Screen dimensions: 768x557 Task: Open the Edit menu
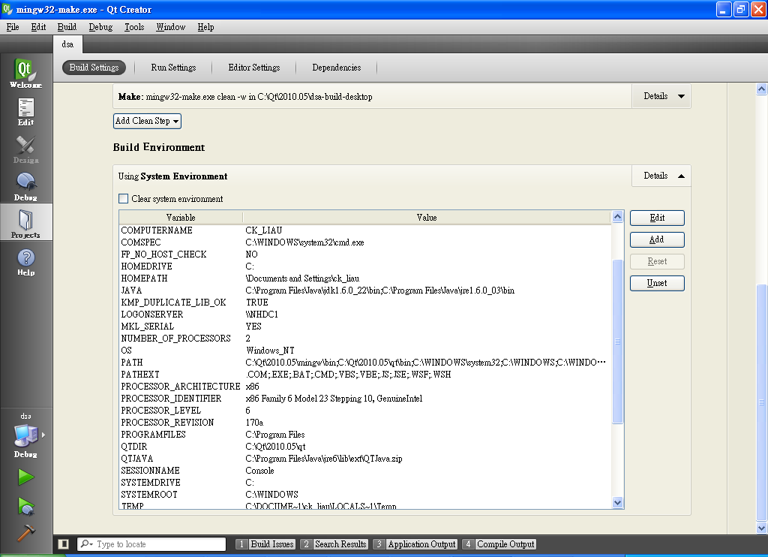click(x=38, y=27)
